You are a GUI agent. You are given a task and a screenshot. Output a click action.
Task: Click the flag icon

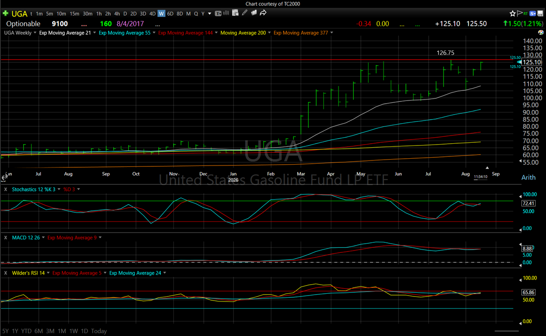tap(520, 14)
